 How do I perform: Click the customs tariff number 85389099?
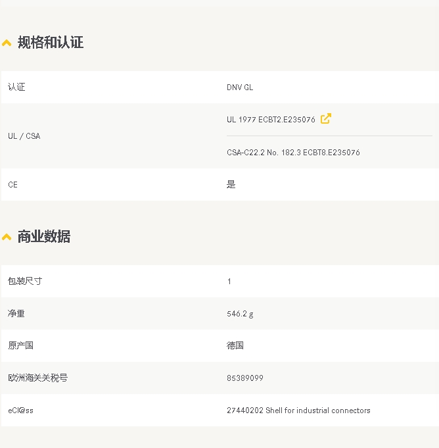coord(245,378)
